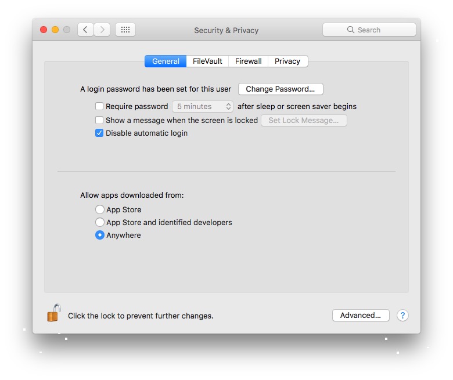Open the 5 minutes delay dropdown
The width and height of the screenshot is (453, 380).
tap(203, 107)
